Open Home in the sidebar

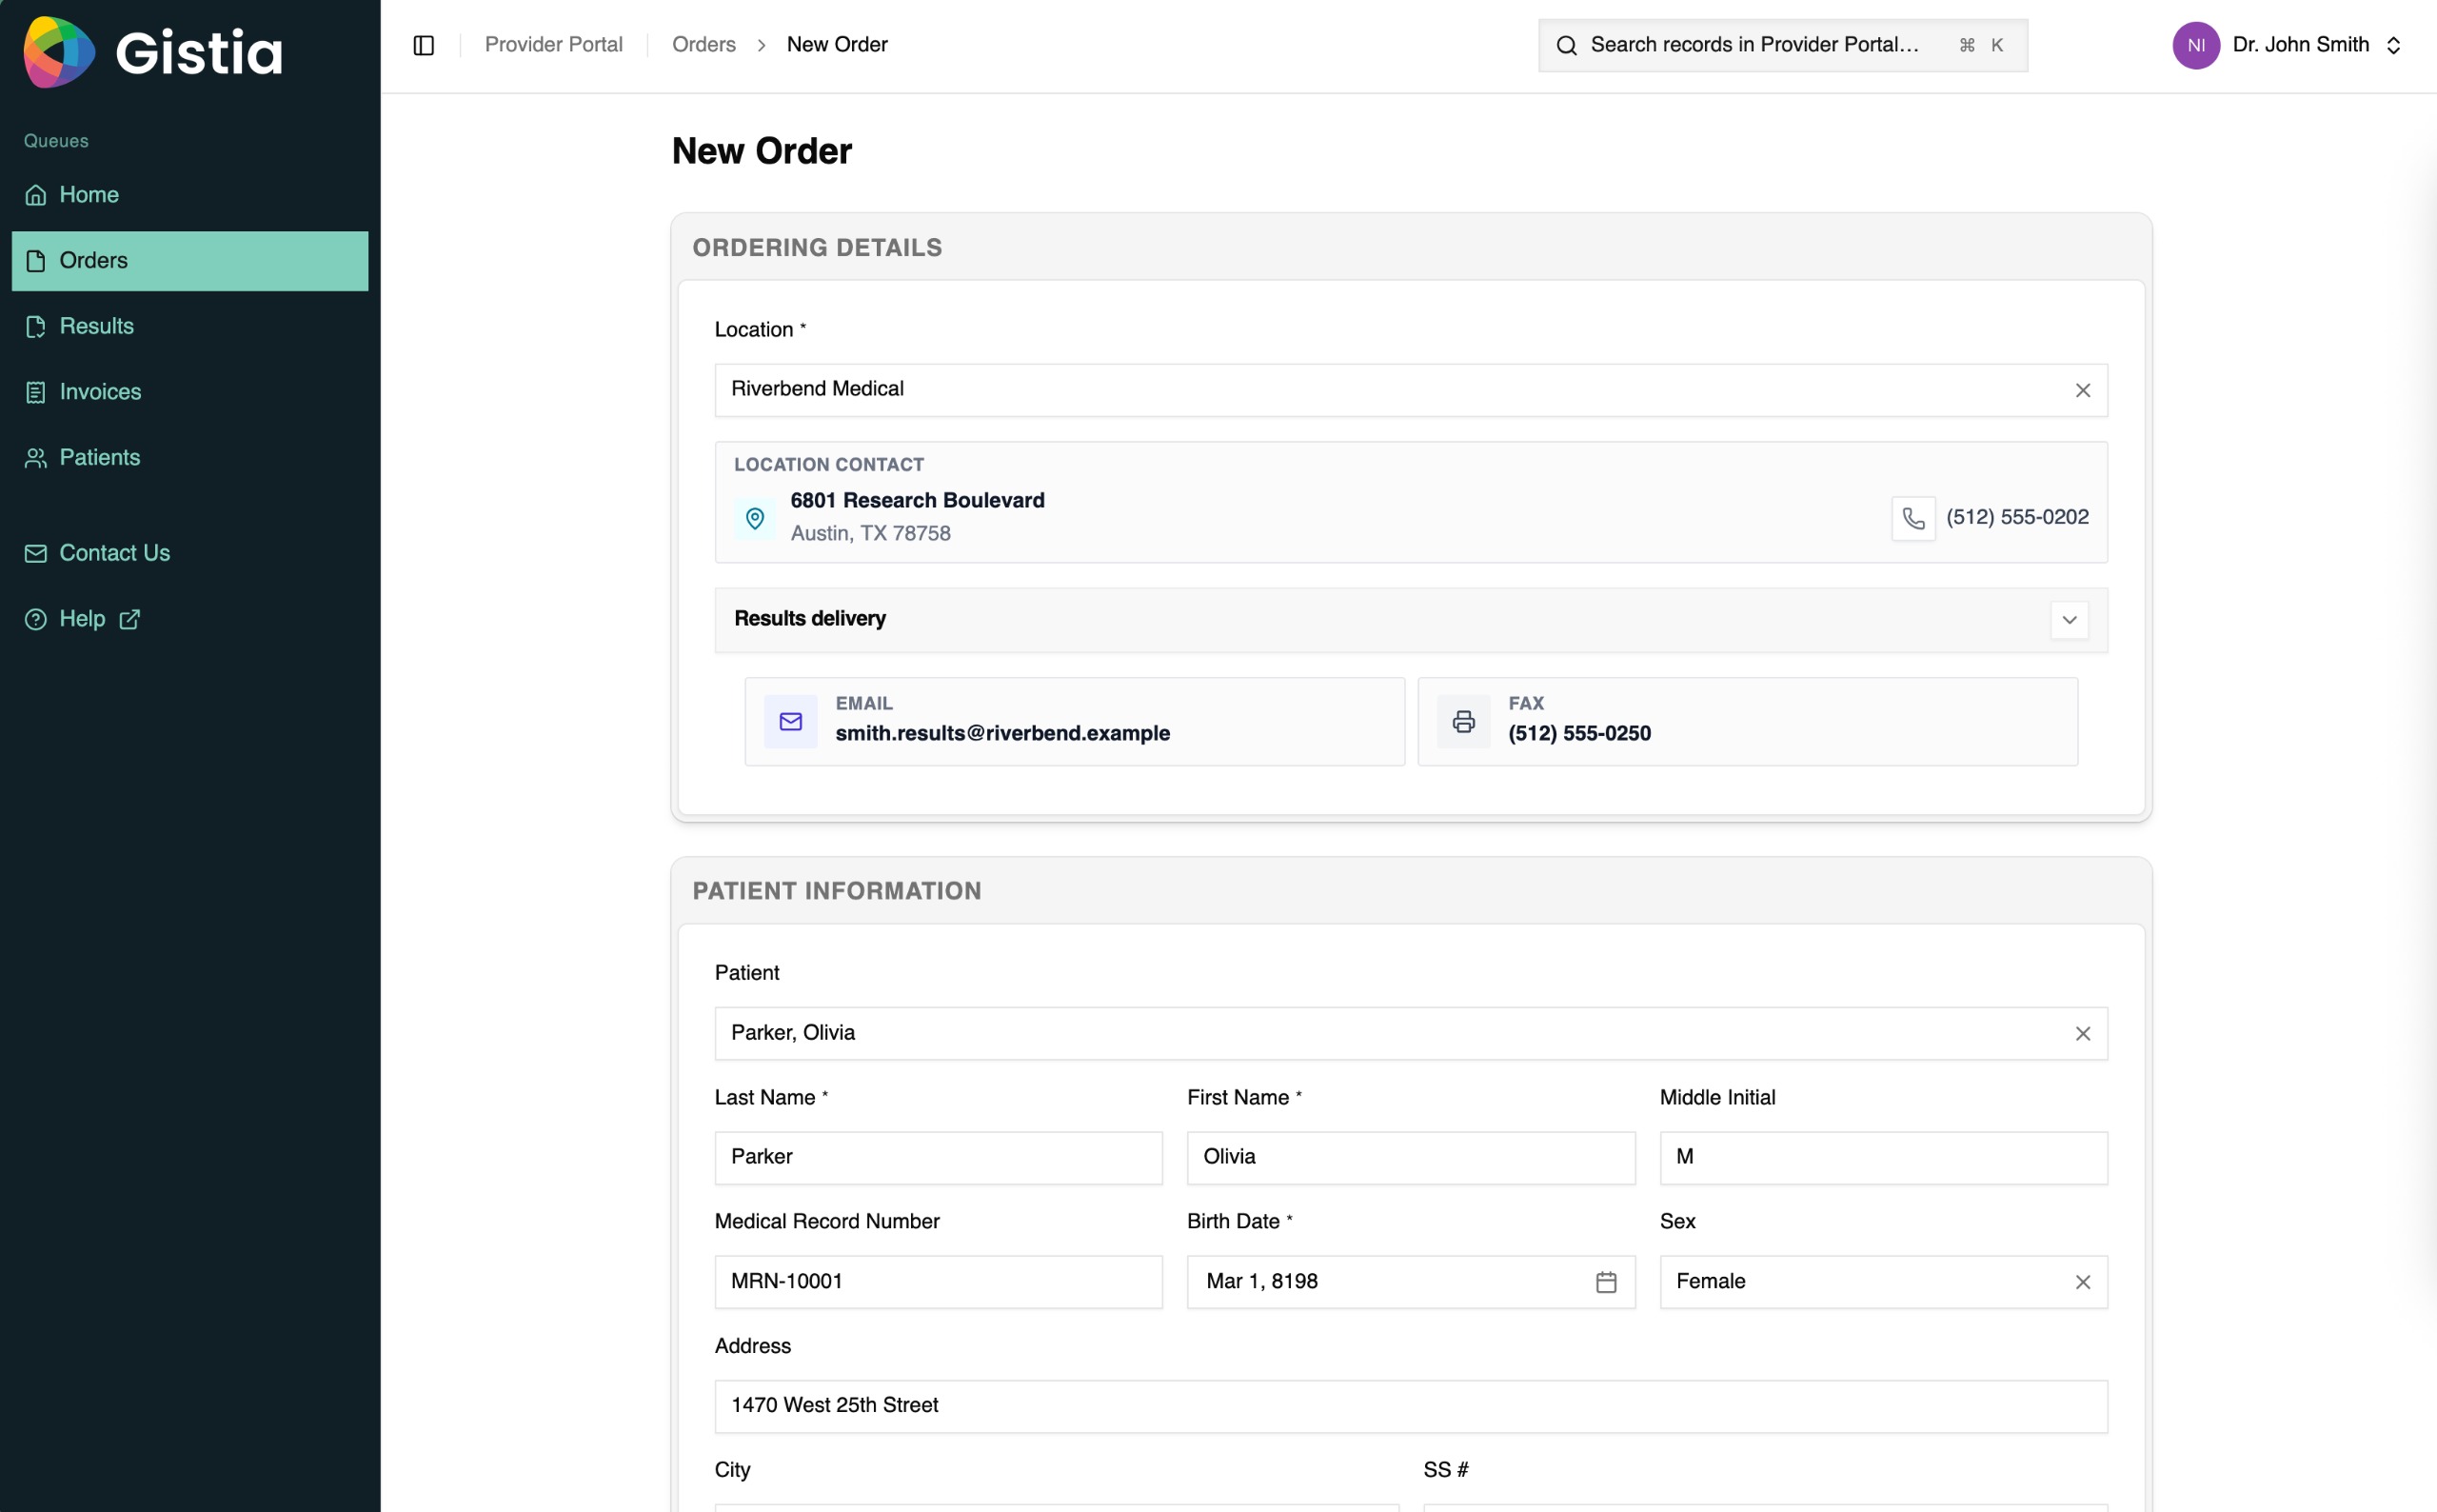tap(190, 195)
